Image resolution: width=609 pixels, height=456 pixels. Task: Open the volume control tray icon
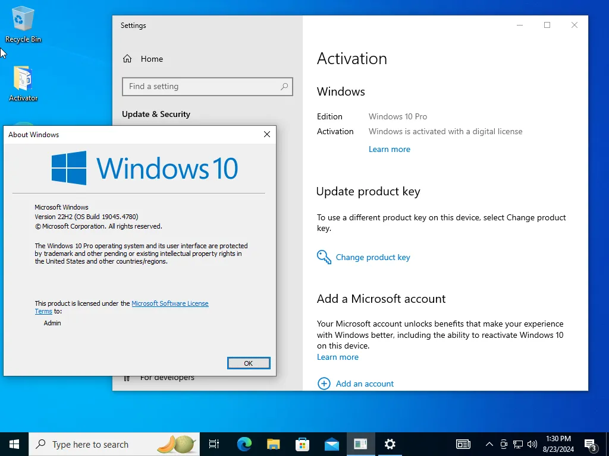[532, 444]
